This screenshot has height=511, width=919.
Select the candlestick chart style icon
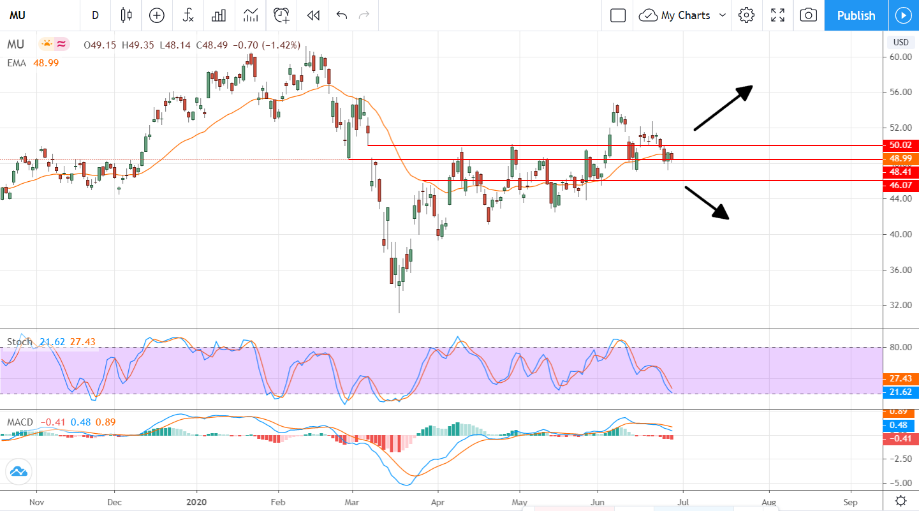click(x=126, y=15)
